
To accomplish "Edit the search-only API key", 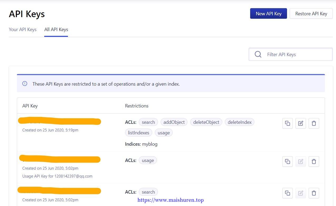I will click(x=301, y=193).
